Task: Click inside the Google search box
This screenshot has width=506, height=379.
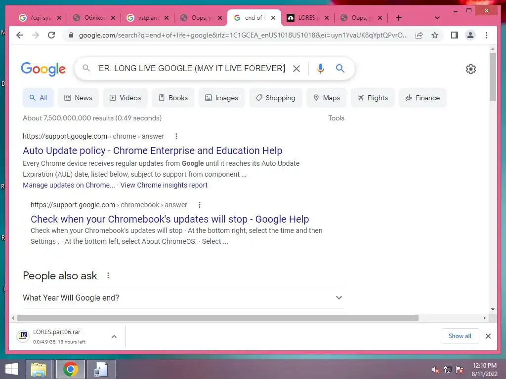Action: click(x=191, y=68)
